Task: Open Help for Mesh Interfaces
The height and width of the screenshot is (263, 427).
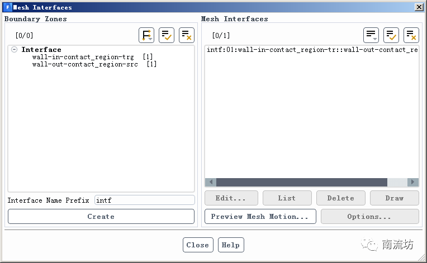Action: 230,245
